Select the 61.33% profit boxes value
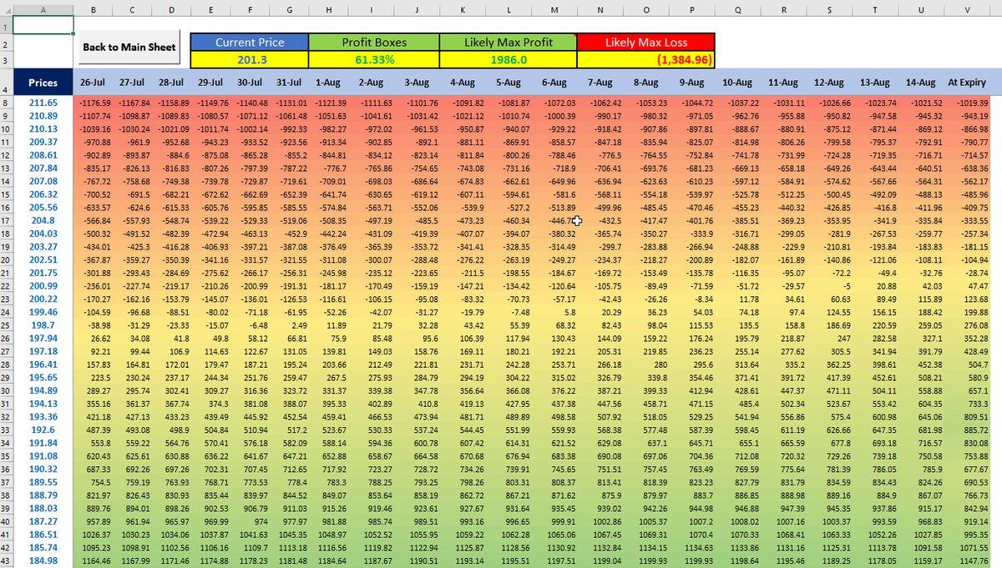This screenshot has height=568, width=1002. [374, 60]
